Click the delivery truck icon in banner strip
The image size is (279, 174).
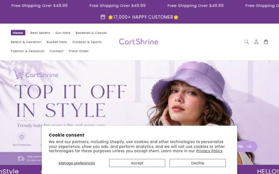(21, 158)
